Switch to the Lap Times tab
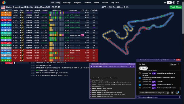Viewport: 184px width, 104px height. (115, 3)
